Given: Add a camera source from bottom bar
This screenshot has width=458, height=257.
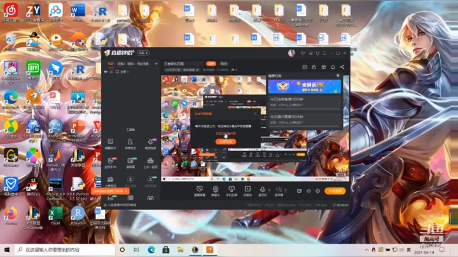Looking at the screenshot, I should coord(216,191).
